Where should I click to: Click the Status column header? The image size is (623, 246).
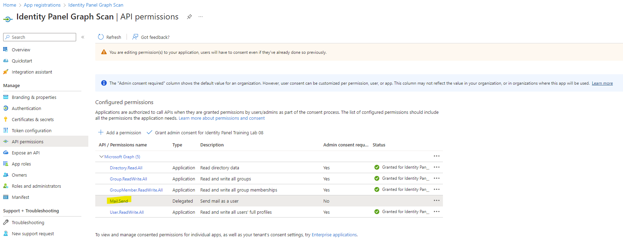click(x=379, y=145)
